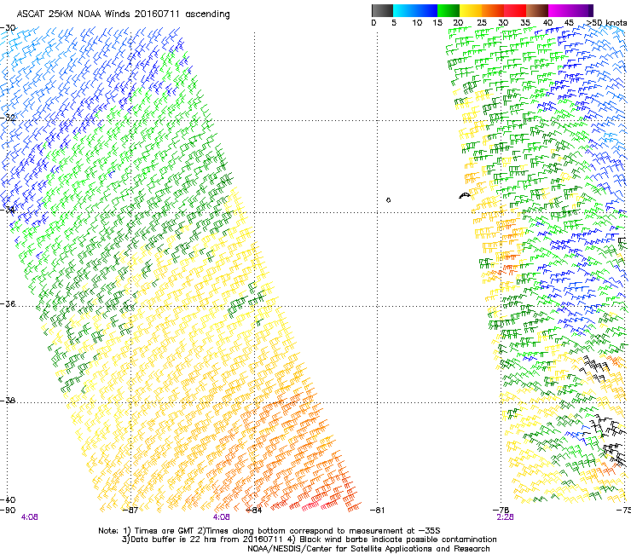Screen dimensions: 631x554
Task: Click the '20' legend scale label
Action: coord(458,23)
